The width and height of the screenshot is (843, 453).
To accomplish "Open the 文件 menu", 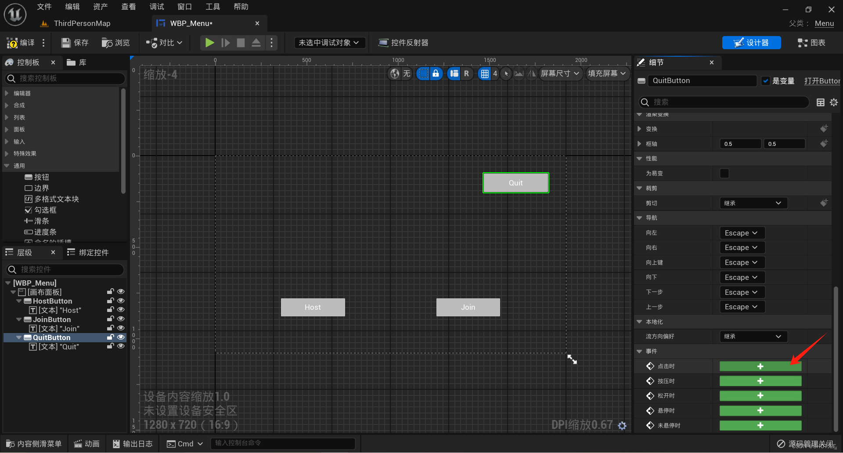I will click(x=44, y=7).
